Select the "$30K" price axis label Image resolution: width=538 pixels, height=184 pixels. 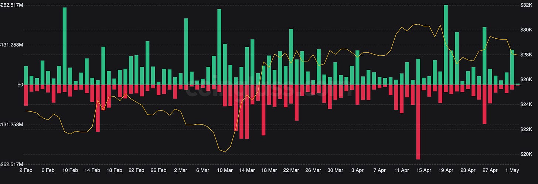coord(527,30)
